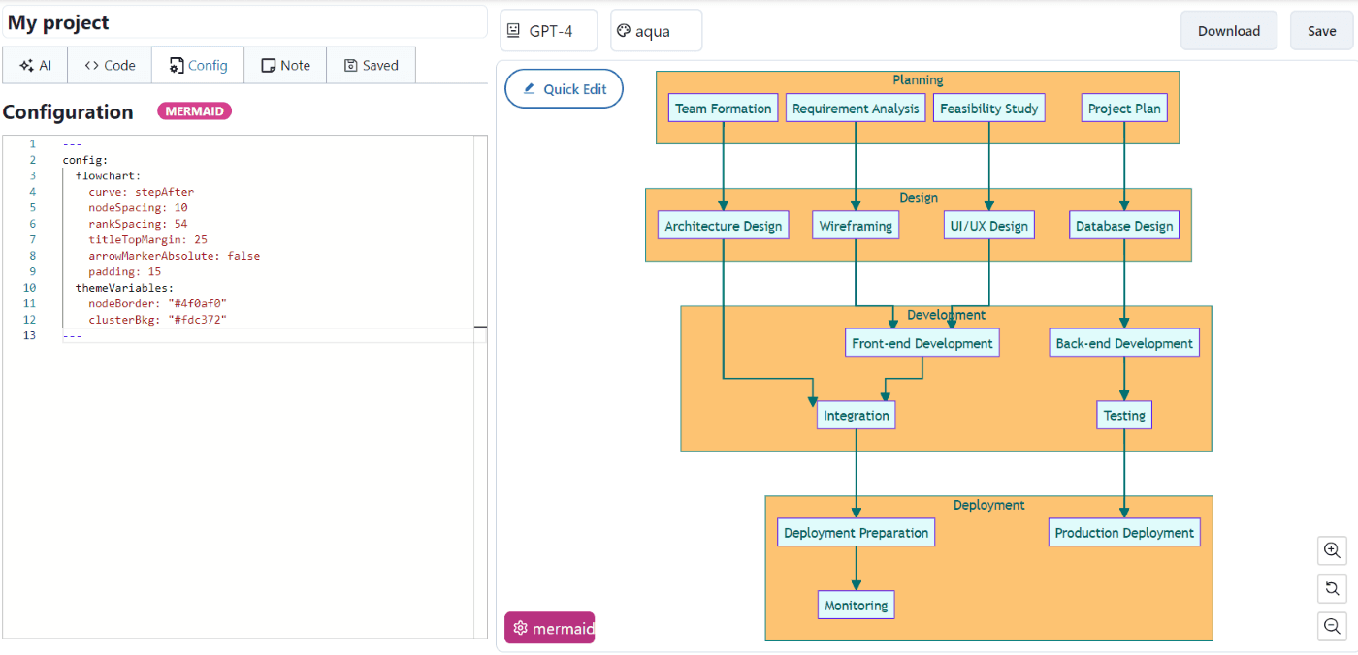Click the palette icon beside aqua

point(623,30)
